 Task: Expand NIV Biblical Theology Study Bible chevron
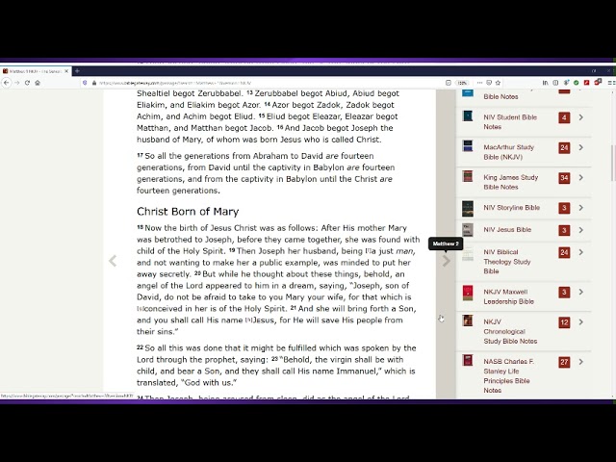pos(581,252)
